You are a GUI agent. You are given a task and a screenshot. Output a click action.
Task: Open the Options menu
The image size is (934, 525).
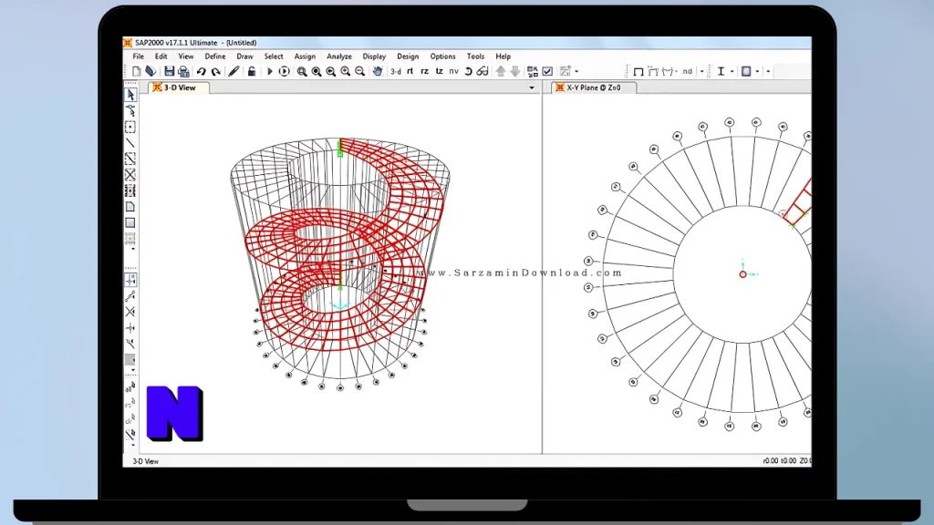pos(442,57)
